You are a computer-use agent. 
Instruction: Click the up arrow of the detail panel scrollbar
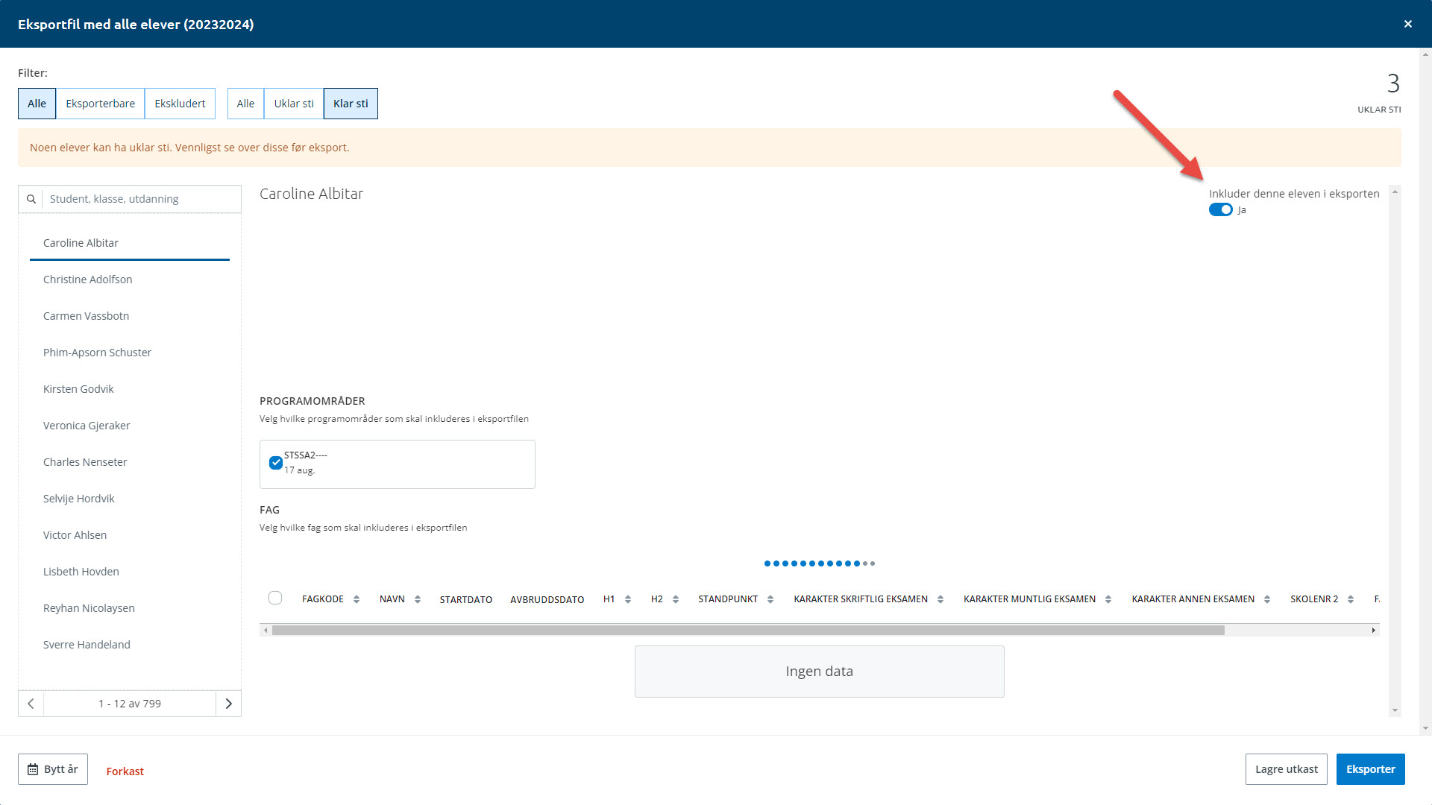1395,192
